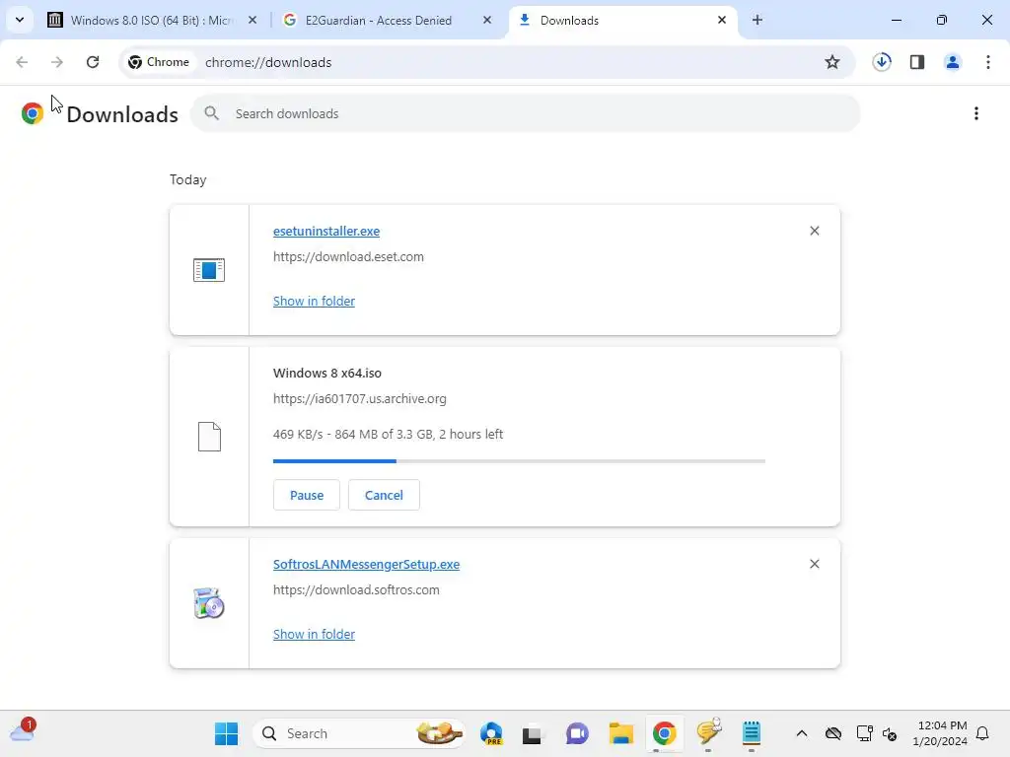Click the browser forward arrow

coord(57,62)
